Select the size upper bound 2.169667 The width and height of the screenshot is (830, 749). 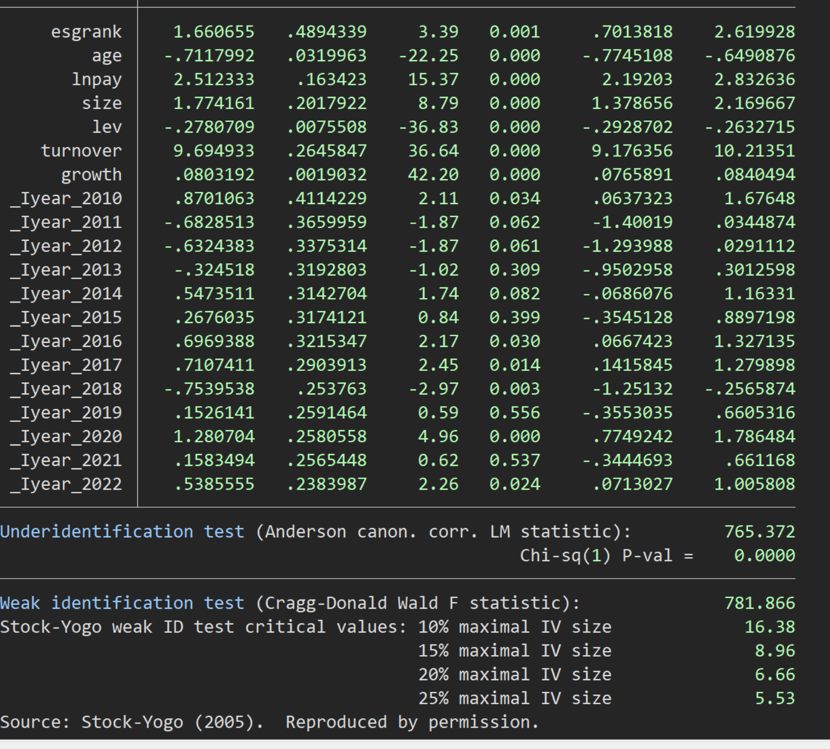[x=754, y=103]
